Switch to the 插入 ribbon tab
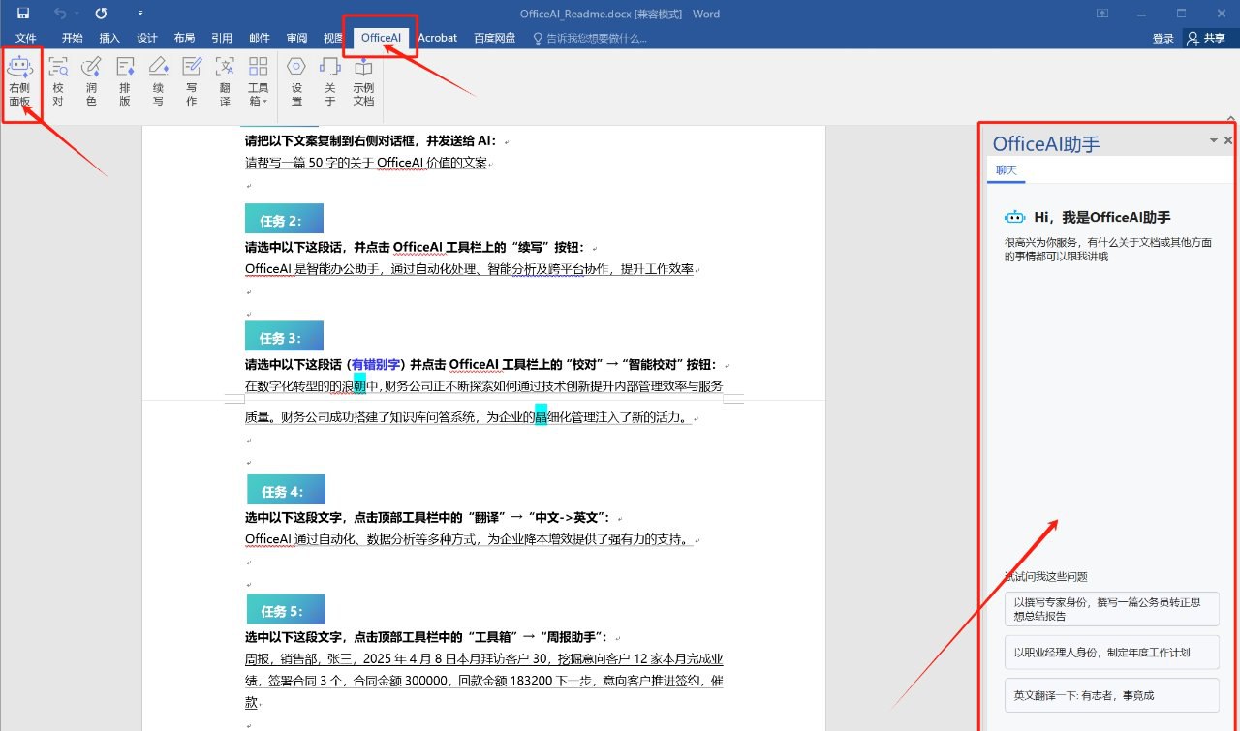This screenshot has width=1240, height=731. [x=109, y=38]
